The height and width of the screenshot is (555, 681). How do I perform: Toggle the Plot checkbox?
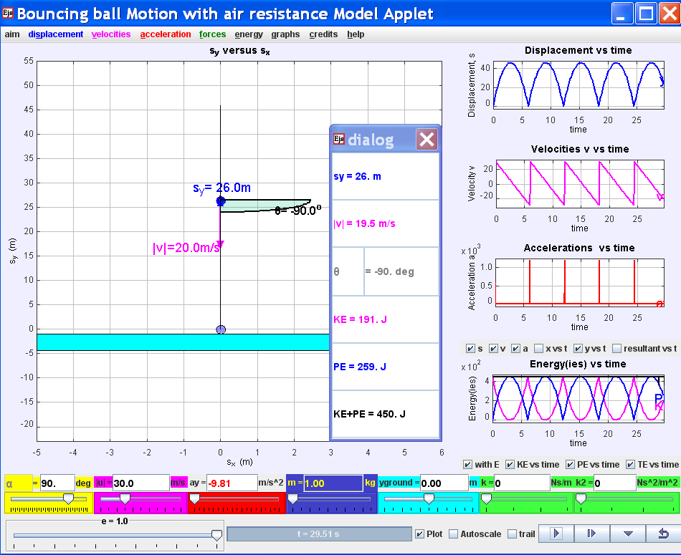tap(419, 534)
